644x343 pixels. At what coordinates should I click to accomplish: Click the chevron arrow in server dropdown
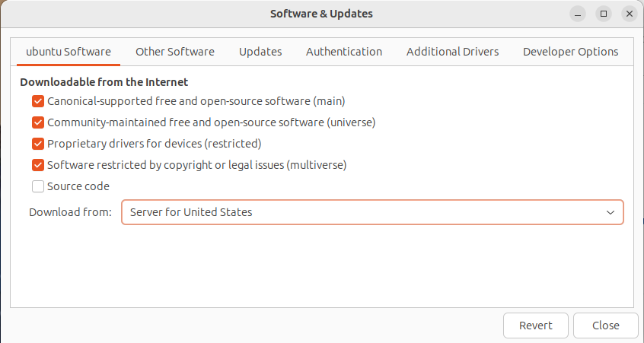coord(610,212)
